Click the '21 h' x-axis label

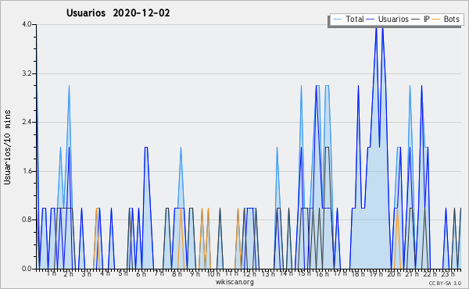pos(412,274)
